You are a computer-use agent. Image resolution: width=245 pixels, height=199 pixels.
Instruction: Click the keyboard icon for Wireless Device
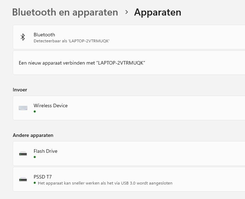[23, 108]
